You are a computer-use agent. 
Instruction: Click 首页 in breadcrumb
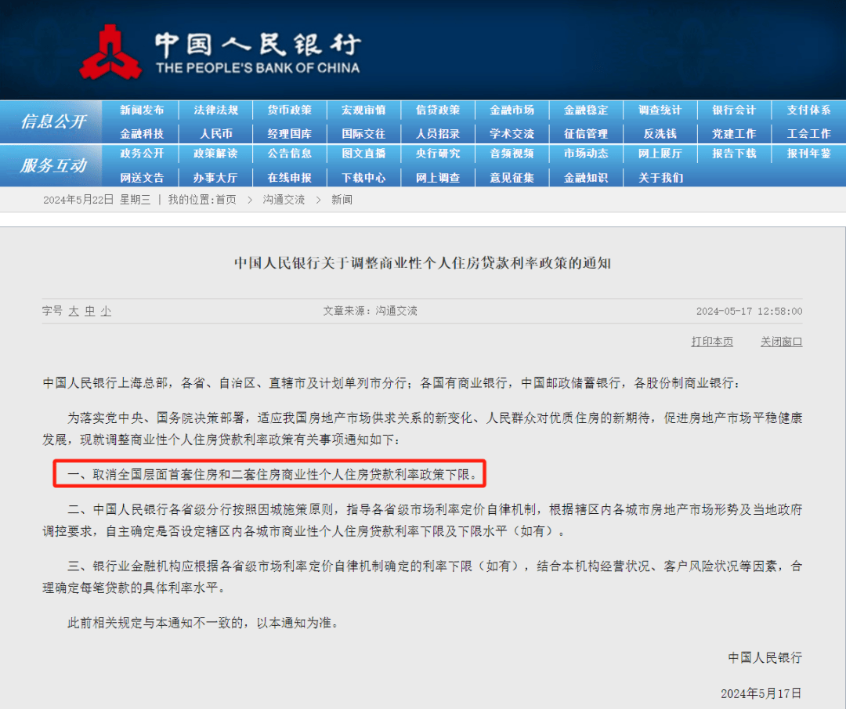(x=226, y=200)
